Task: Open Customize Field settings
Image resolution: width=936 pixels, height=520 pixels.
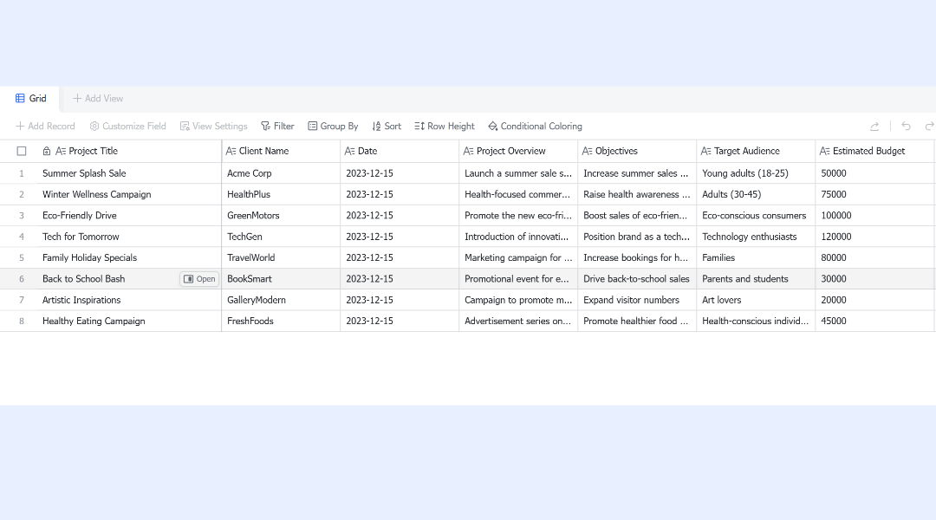Action: pyautogui.click(x=127, y=126)
